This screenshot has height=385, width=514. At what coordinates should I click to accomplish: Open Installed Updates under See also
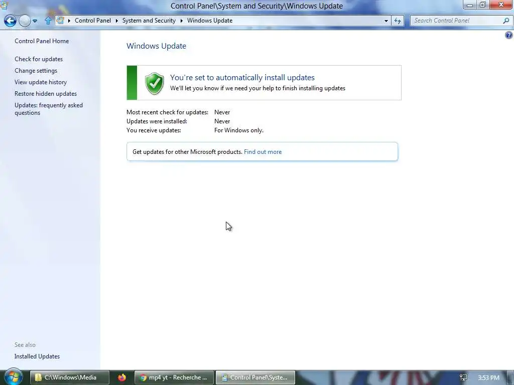click(x=37, y=356)
